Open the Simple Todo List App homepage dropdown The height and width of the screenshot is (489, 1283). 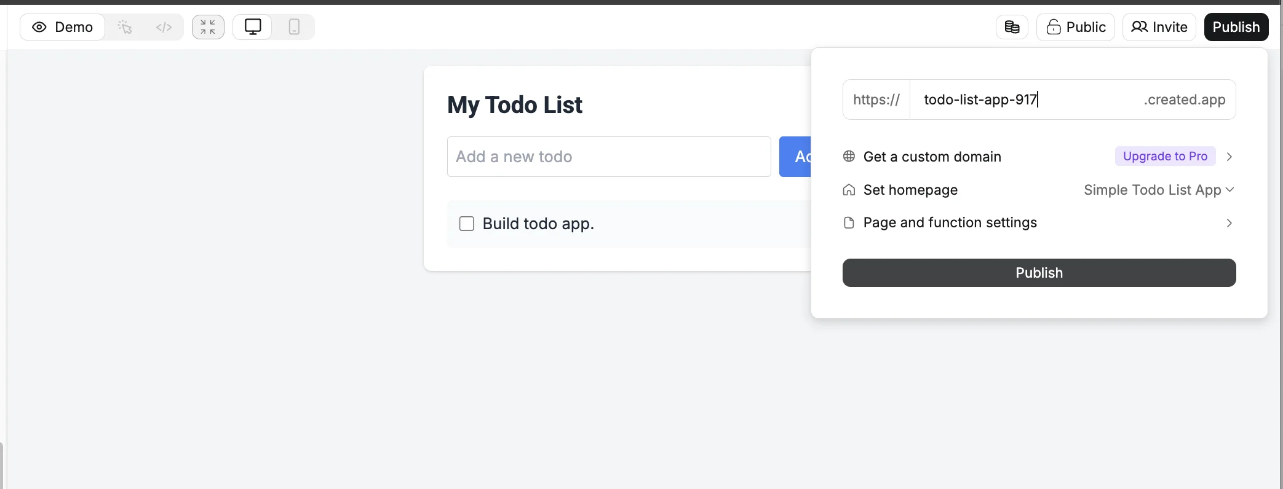[x=1159, y=190]
